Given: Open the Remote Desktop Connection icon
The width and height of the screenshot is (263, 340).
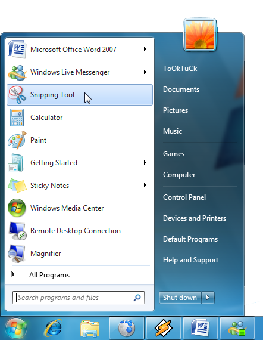Looking at the screenshot, I should [x=17, y=231].
